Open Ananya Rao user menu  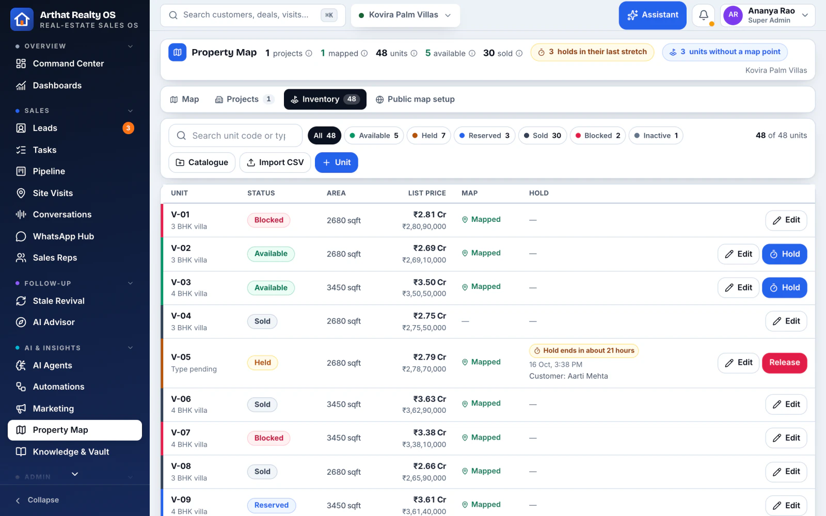click(x=768, y=15)
